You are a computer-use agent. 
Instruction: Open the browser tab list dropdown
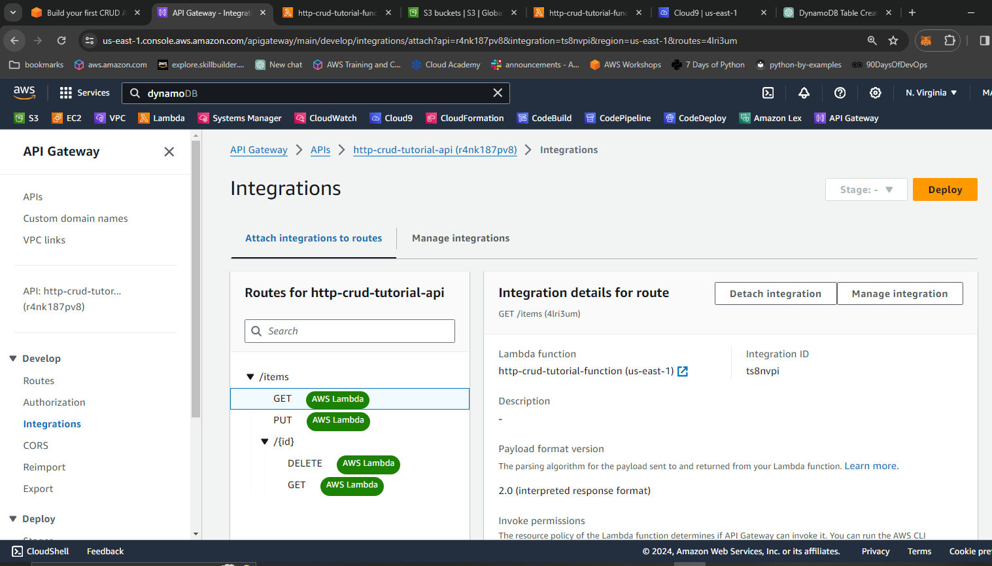pos(13,12)
